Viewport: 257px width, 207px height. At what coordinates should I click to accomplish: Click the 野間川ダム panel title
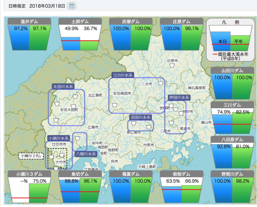click(232, 174)
